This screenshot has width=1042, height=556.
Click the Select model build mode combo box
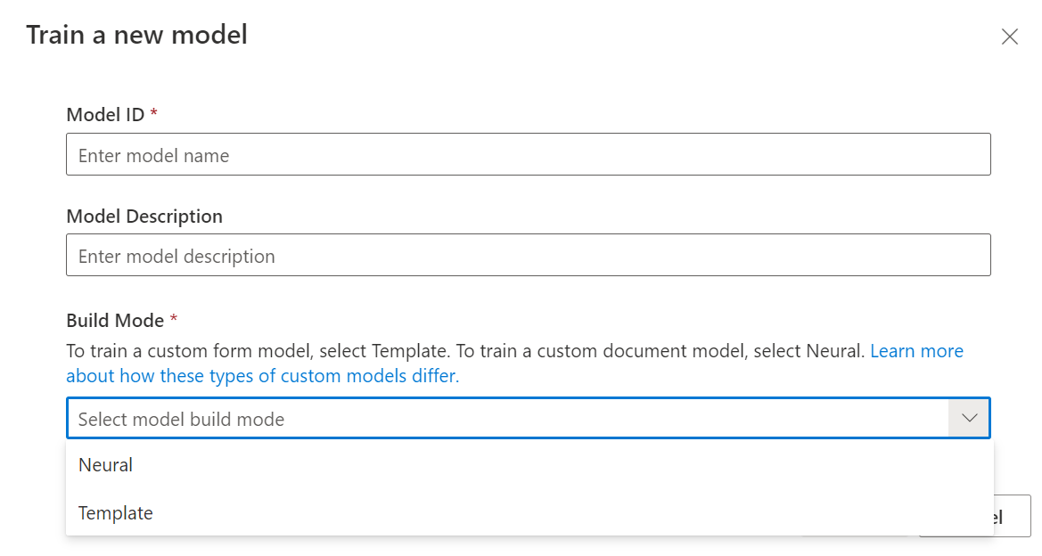(x=508, y=419)
